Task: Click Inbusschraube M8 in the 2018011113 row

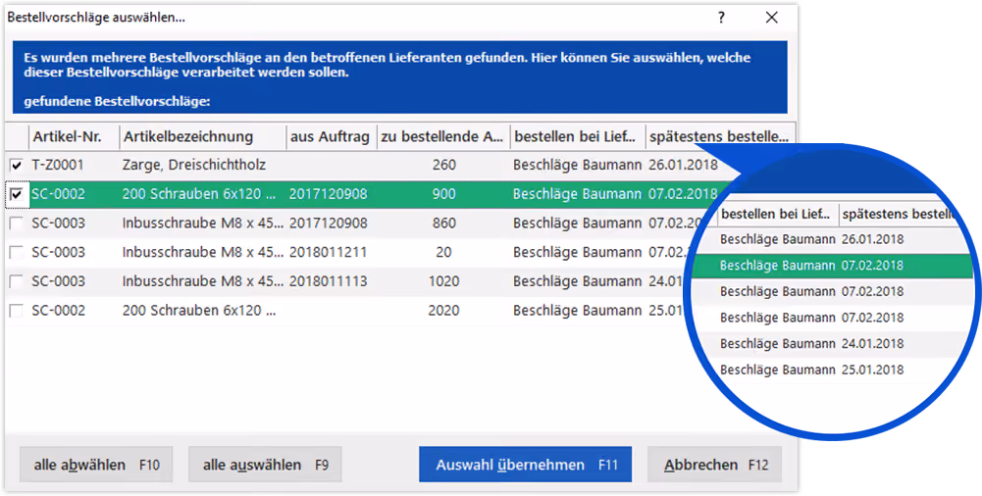Action: tap(203, 281)
